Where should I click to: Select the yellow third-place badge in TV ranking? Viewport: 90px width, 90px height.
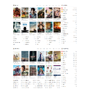(62, 55)
